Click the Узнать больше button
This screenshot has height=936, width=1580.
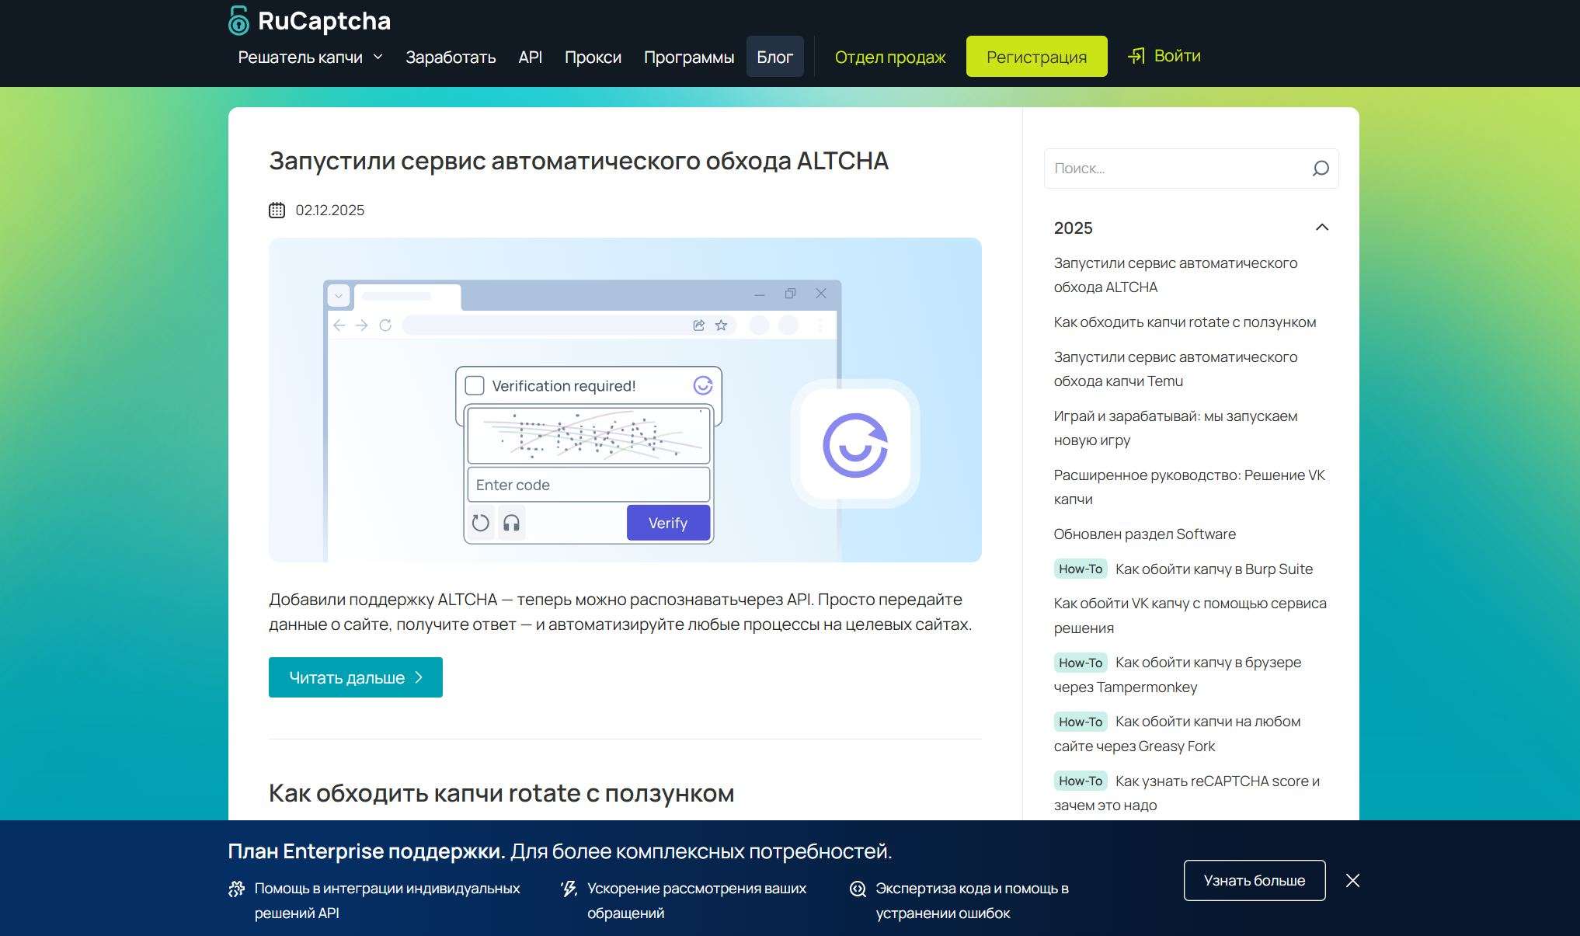point(1254,880)
